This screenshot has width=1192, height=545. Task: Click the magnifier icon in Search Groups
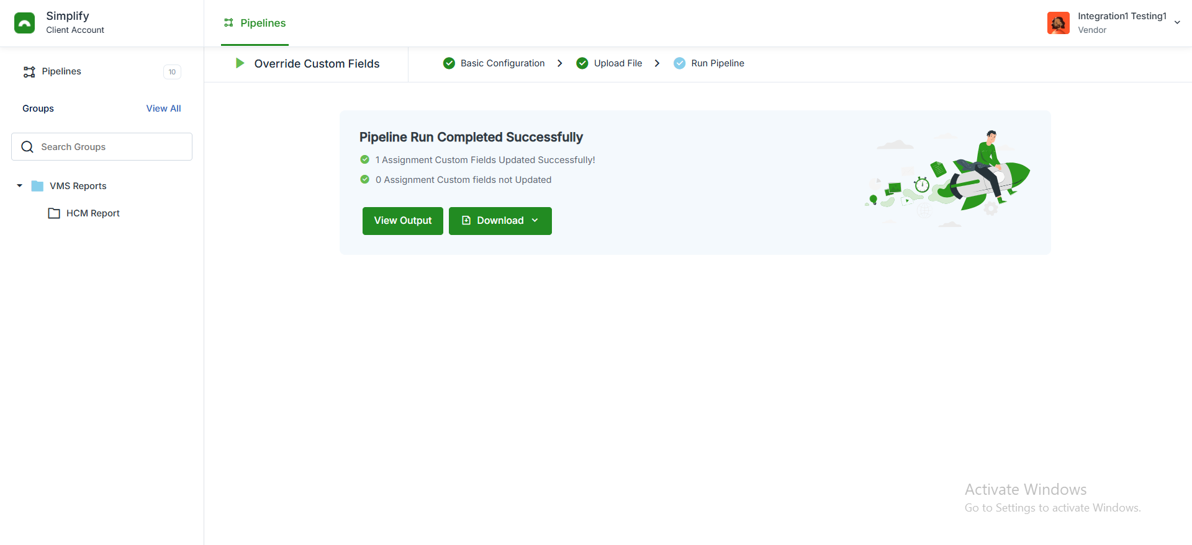pyautogui.click(x=27, y=147)
